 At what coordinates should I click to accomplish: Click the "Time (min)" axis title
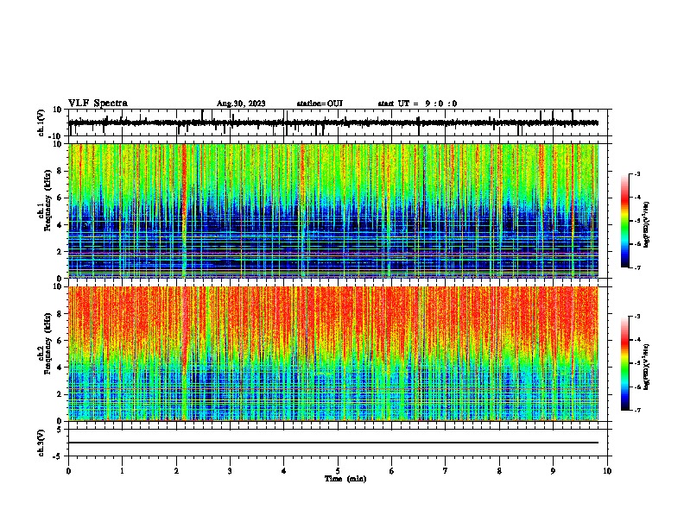click(345, 479)
